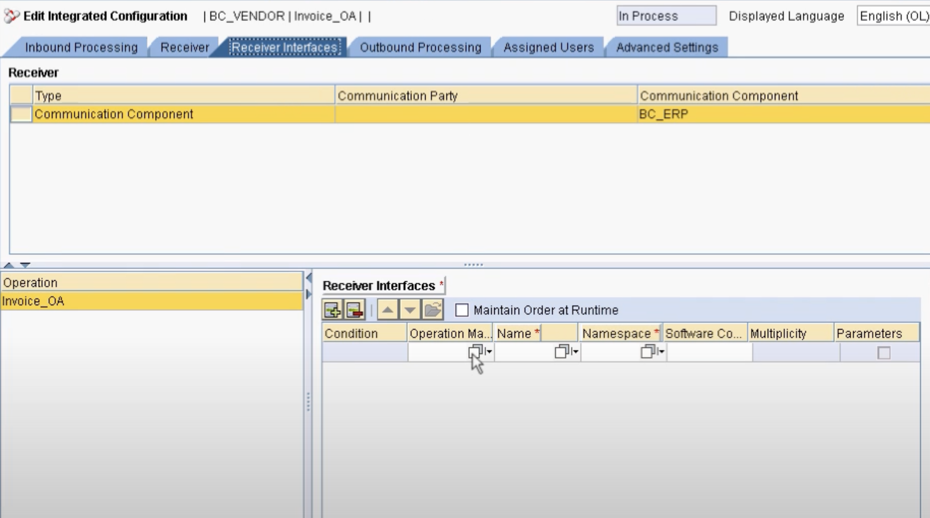Expand the operation pane with right arrow
The height and width of the screenshot is (518, 930).
(309, 294)
